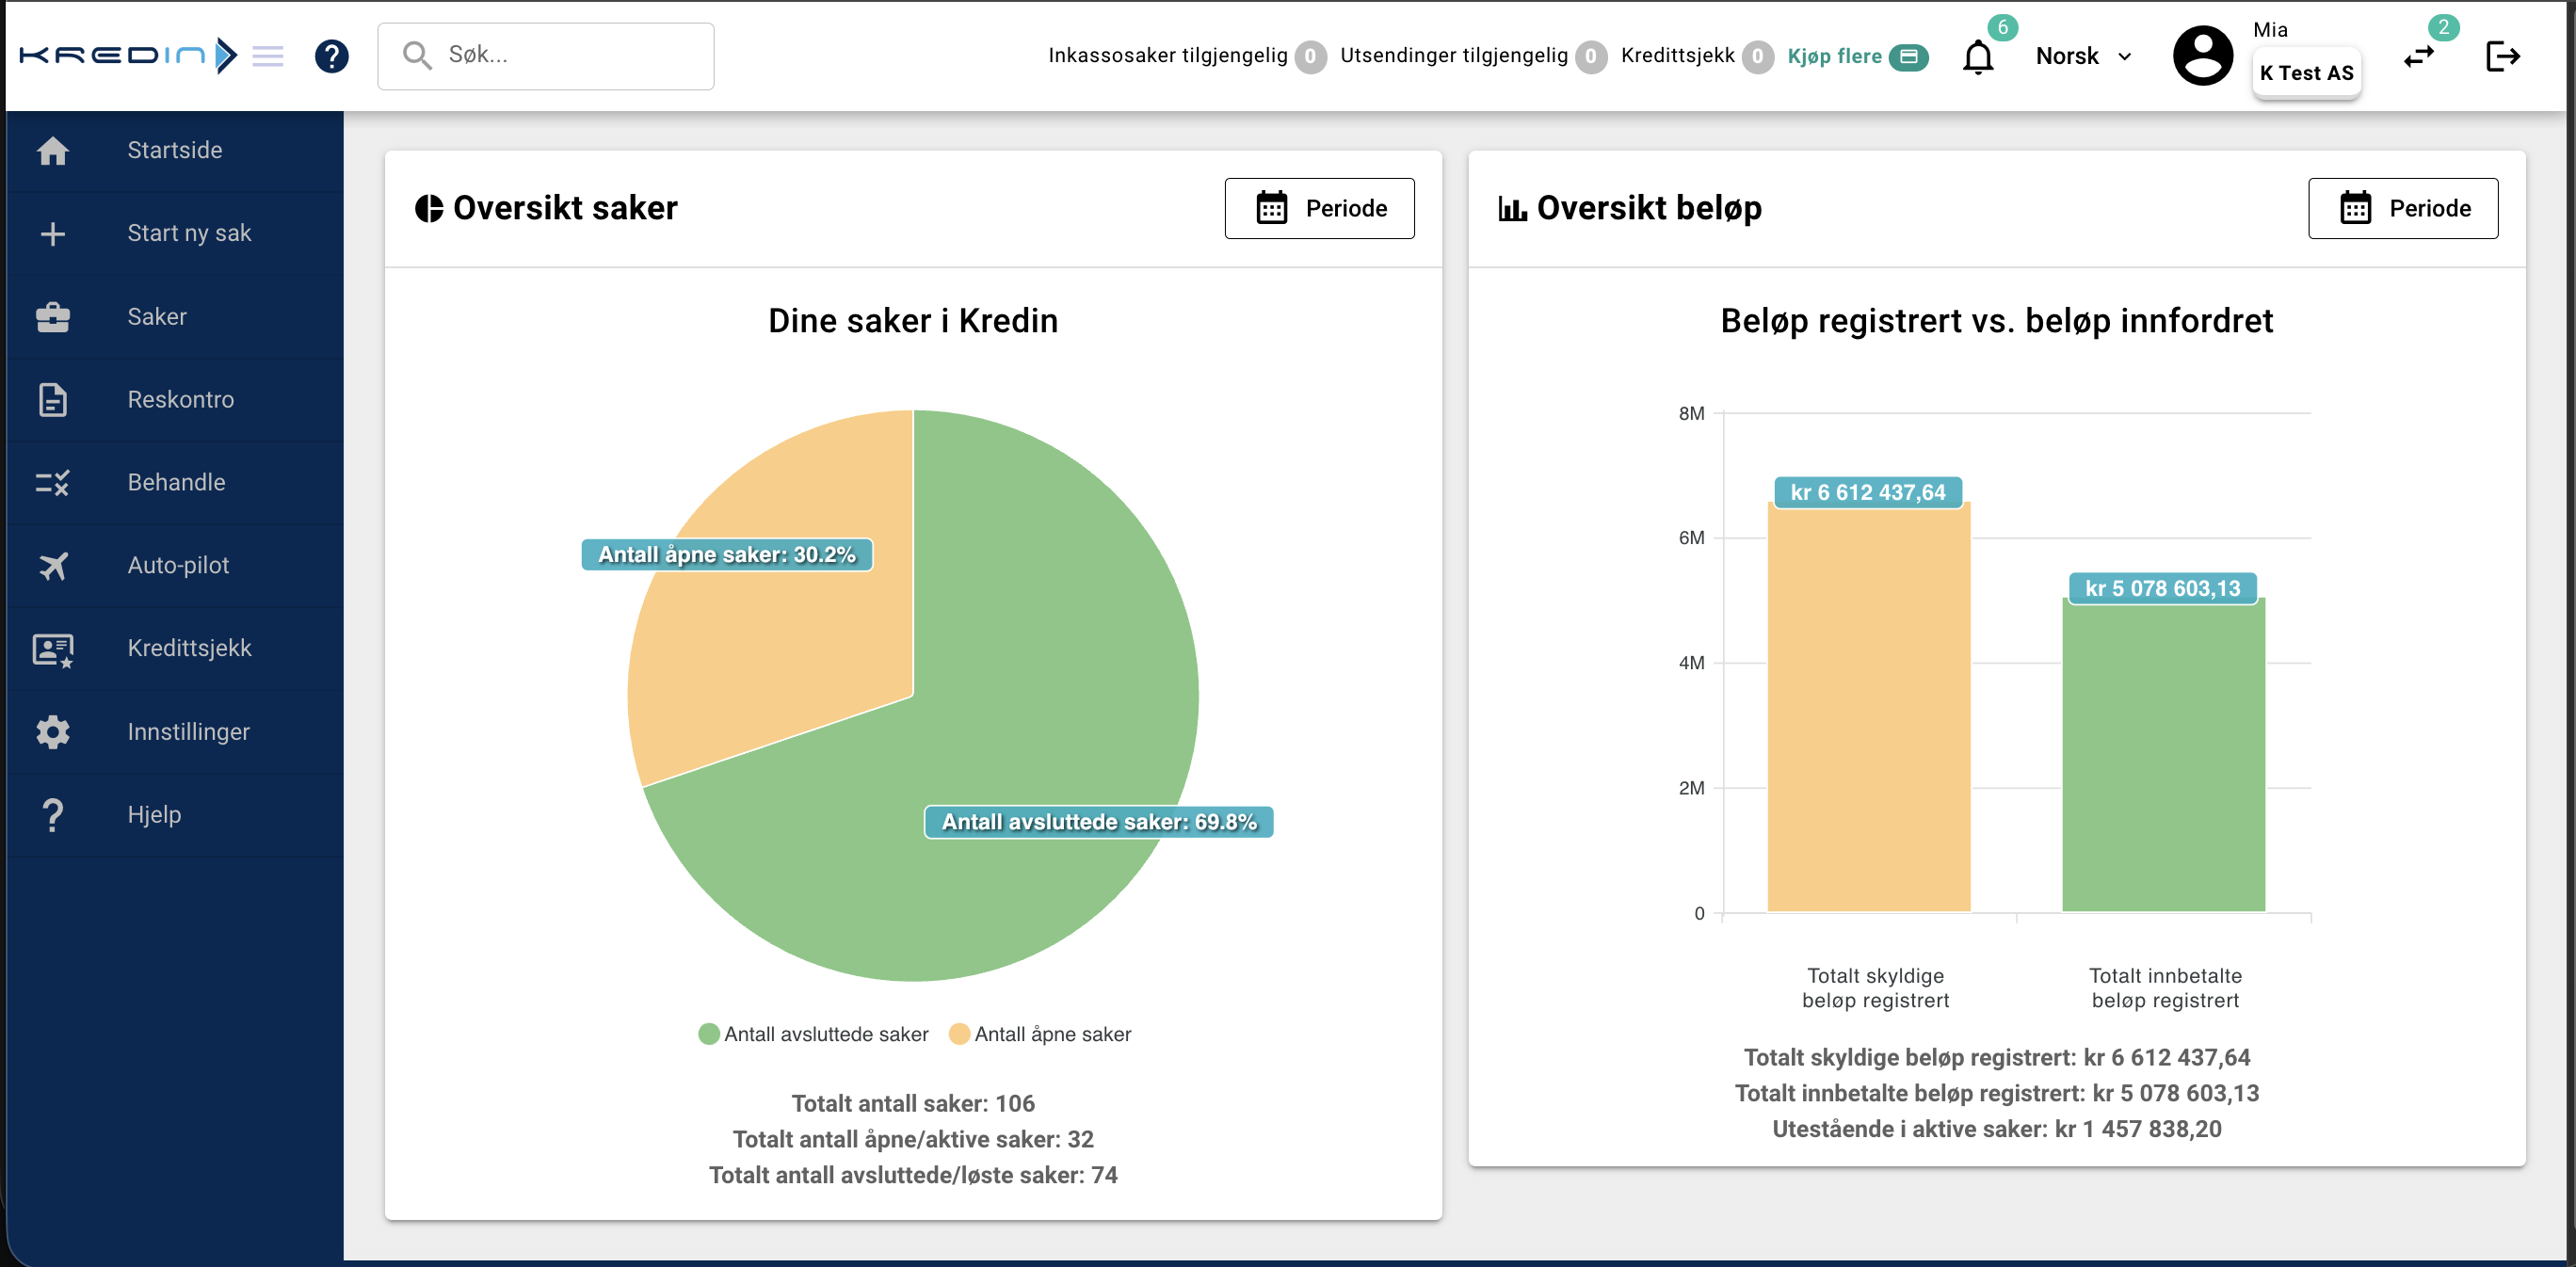Click the Auto-pilot airplane icon

pyautogui.click(x=53, y=566)
